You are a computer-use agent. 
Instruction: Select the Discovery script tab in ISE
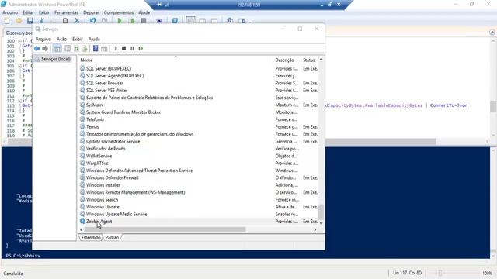click(19, 33)
